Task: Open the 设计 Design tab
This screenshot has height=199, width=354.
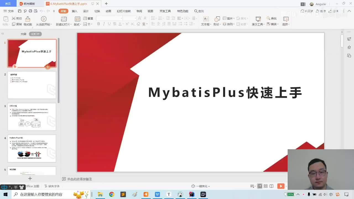Action: (x=86, y=11)
